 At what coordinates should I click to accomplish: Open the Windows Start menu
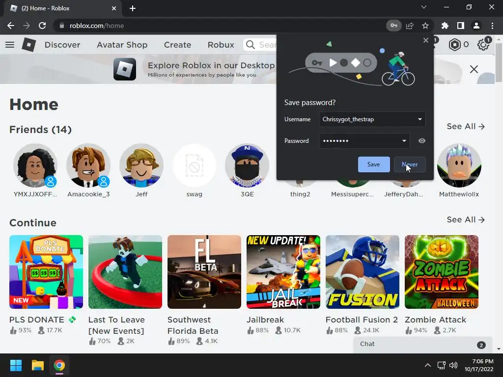[x=16, y=365]
